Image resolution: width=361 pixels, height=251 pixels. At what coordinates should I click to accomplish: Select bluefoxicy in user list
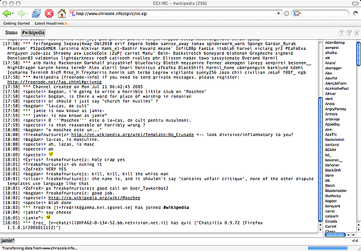pos(333,196)
